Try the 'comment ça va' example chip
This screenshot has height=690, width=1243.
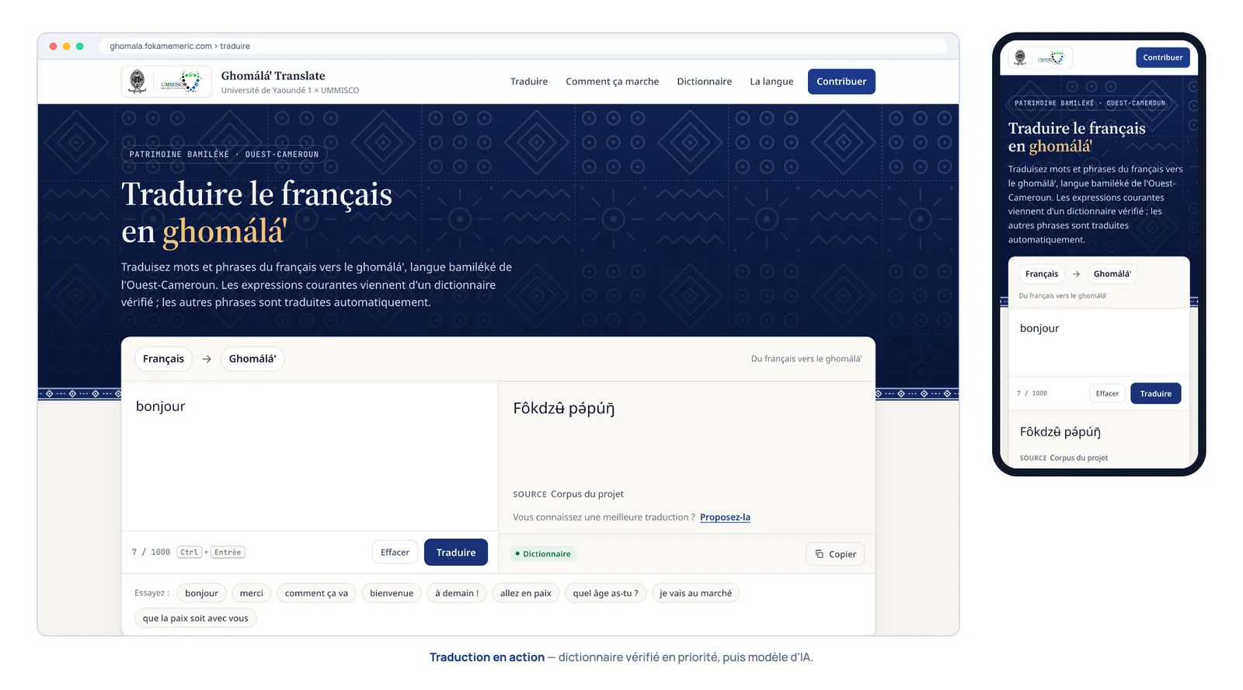(316, 594)
